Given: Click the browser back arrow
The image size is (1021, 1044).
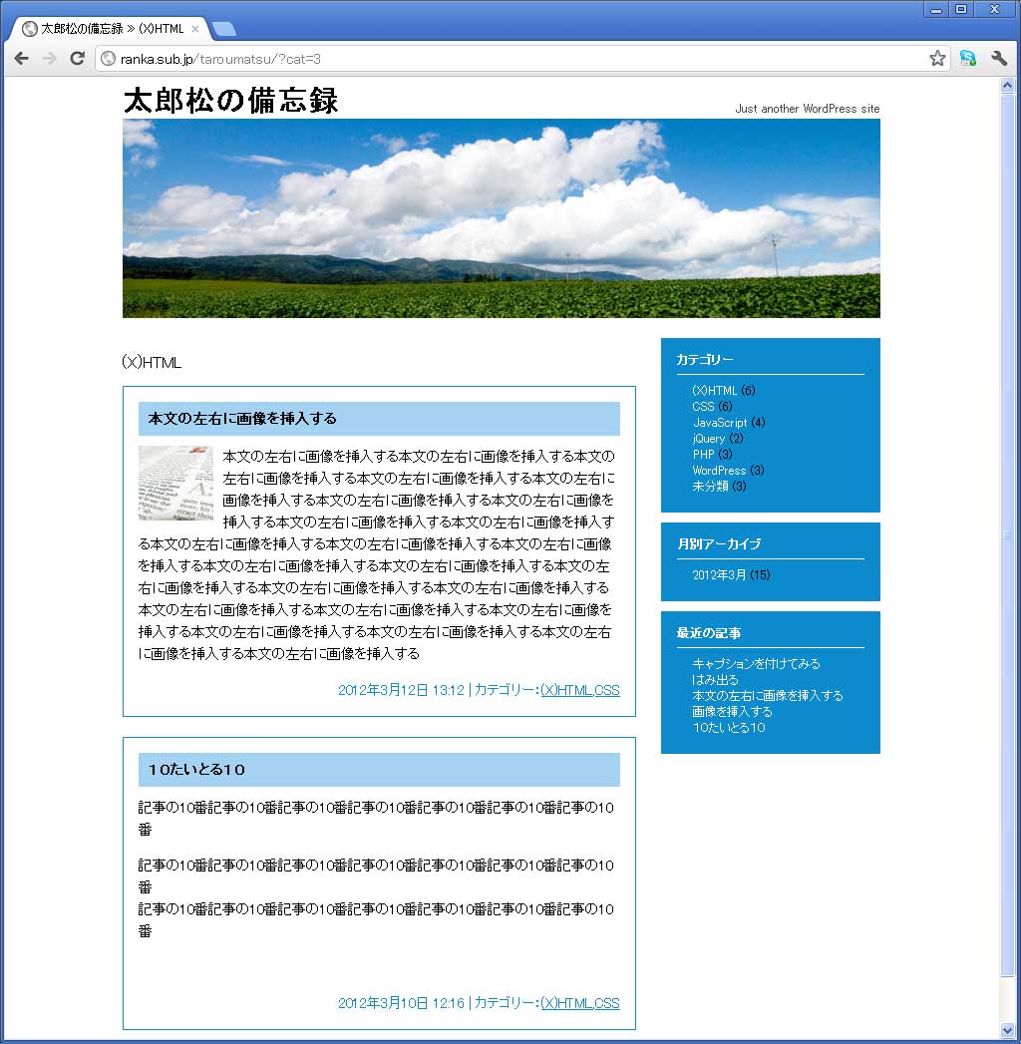Looking at the screenshot, I should point(21,59).
